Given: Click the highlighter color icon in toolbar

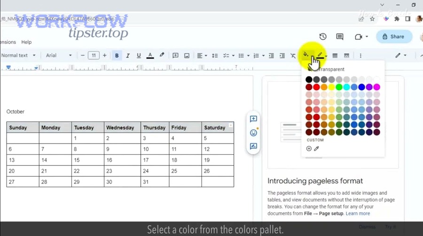Looking at the screenshot, I should [x=162, y=55].
